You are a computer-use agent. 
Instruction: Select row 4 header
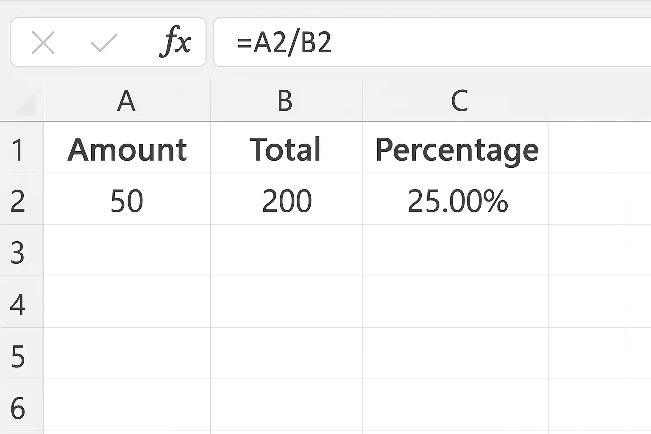18,304
